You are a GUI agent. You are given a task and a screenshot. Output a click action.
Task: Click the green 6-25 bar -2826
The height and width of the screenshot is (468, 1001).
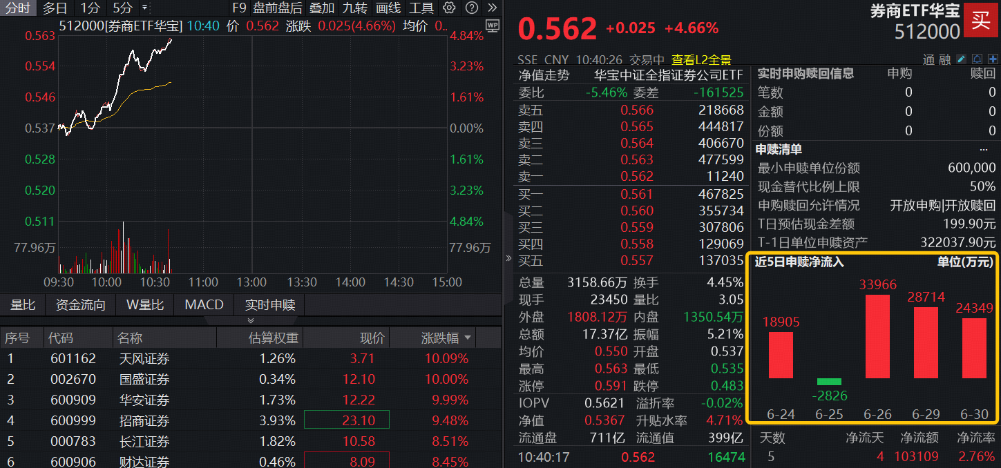[829, 381]
